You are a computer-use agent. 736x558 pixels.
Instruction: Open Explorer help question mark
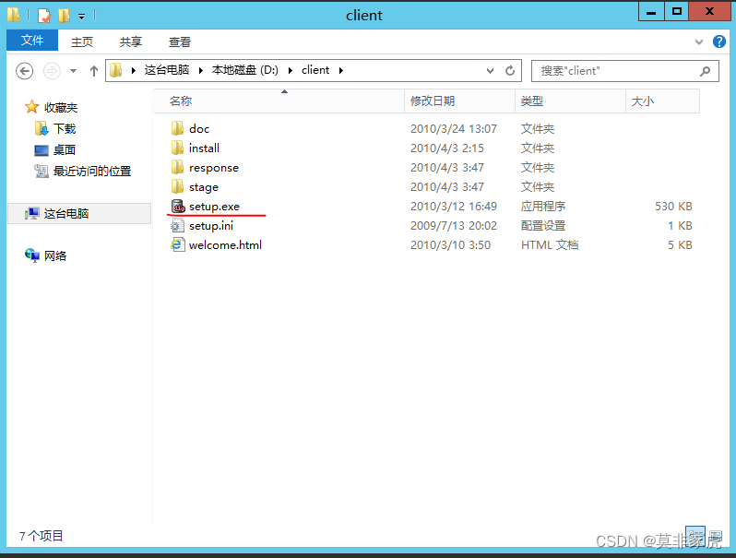tap(719, 42)
